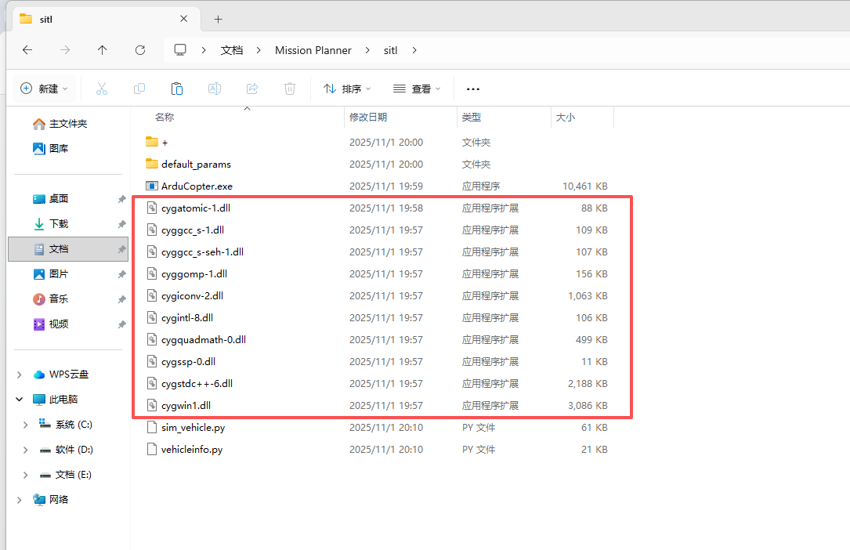Image resolution: width=850 pixels, height=550 pixels.
Task: Sort files by 修改日期 column header
Action: point(368,118)
